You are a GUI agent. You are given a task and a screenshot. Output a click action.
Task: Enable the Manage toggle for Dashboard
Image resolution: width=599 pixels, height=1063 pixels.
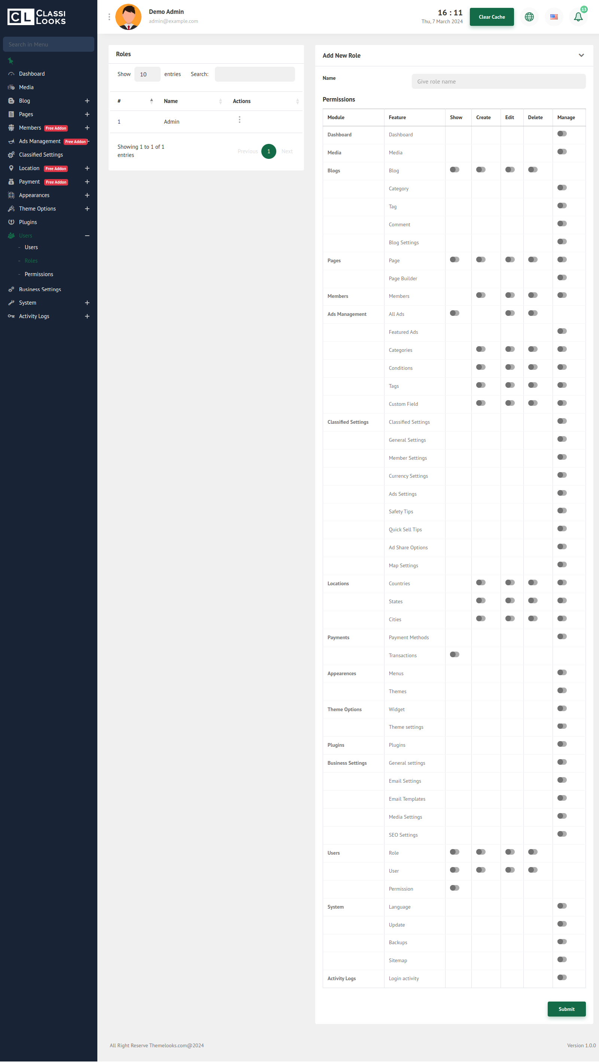pyautogui.click(x=562, y=134)
